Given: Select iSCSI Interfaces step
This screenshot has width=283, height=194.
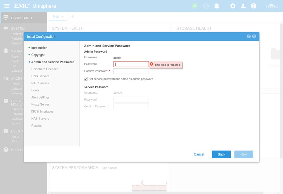Looking at the screenshot, I should click(x=42, y=112).
